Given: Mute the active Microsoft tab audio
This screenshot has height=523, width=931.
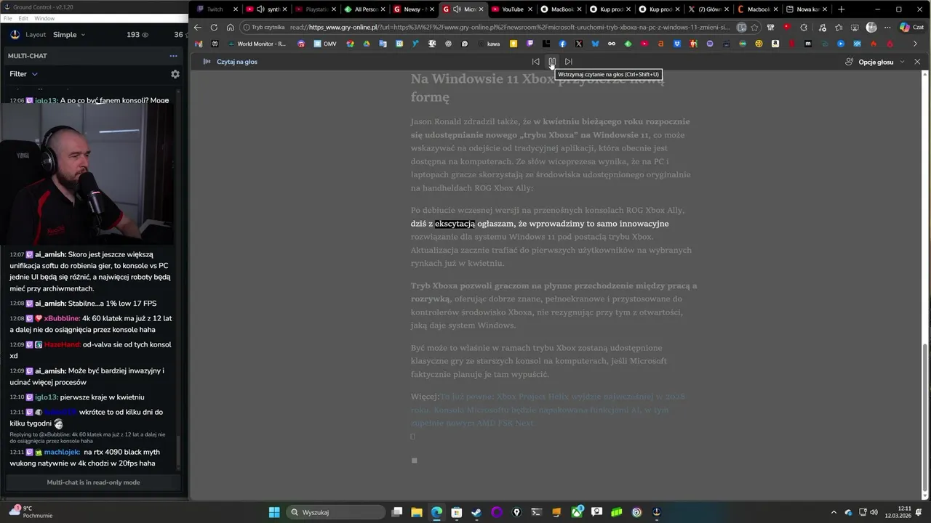Looking at the screenshot, I should coord(457,9).
